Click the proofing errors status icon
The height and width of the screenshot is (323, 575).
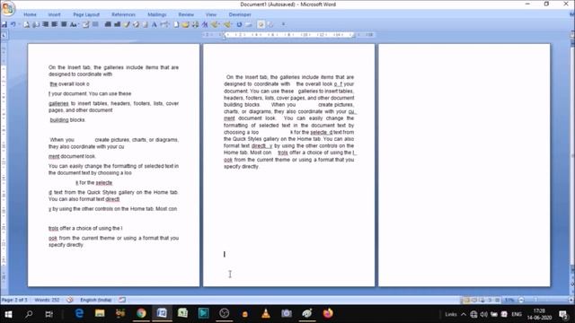pyautogui.click(x=70, y=300)
